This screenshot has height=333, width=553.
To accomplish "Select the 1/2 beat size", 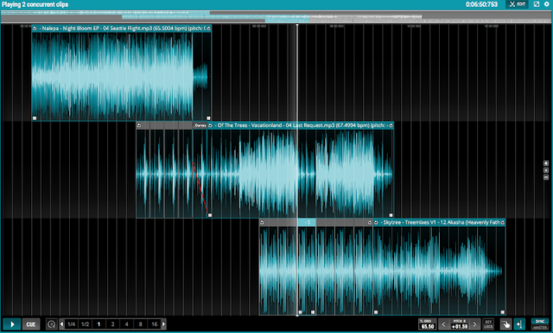I will tap(85, 324).
